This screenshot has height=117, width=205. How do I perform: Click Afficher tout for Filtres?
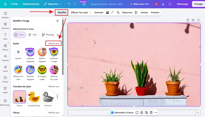[x=54, y=113]
